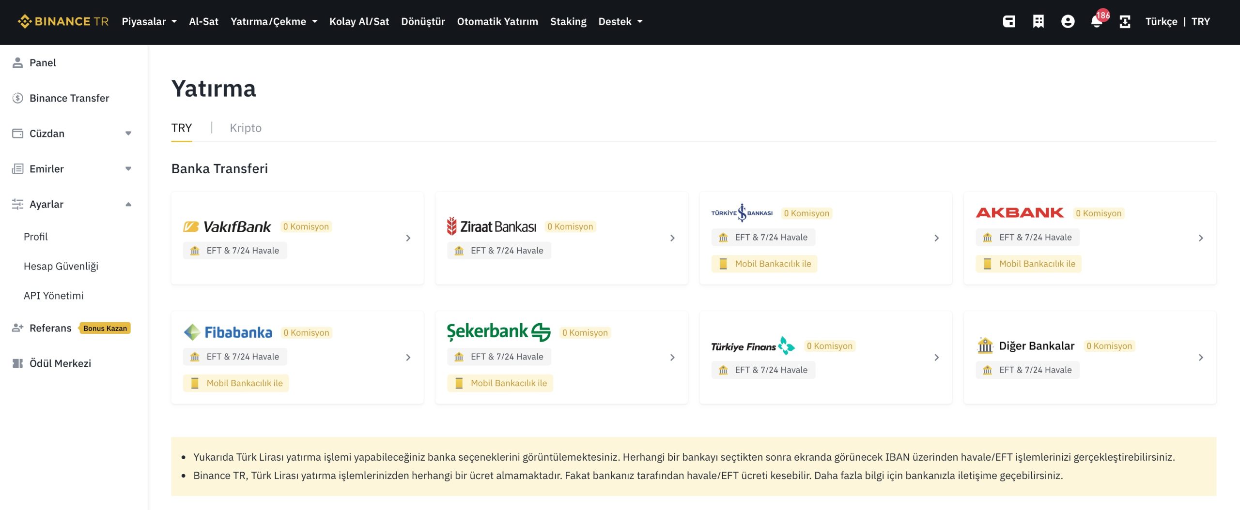Click the Binance TR logo

(63, 22)
